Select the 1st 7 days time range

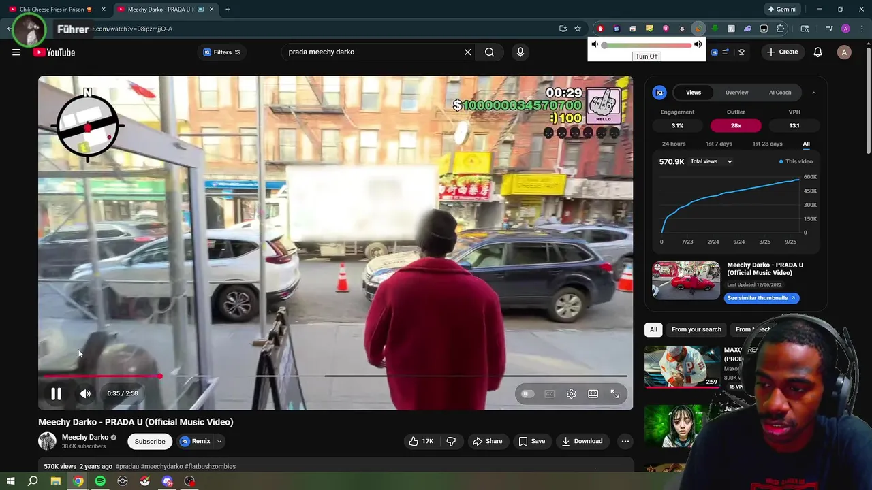[x=719, y=144]
